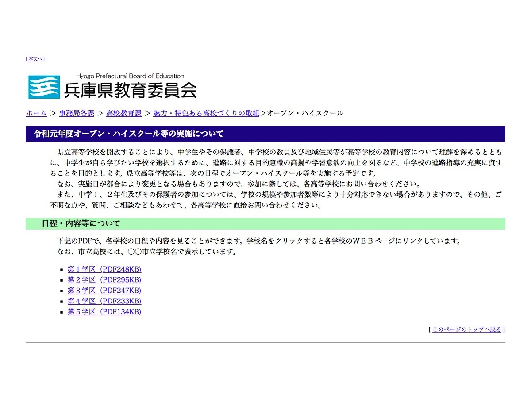
Task: Navigate to 高校教育課
Action: point(123,113)
